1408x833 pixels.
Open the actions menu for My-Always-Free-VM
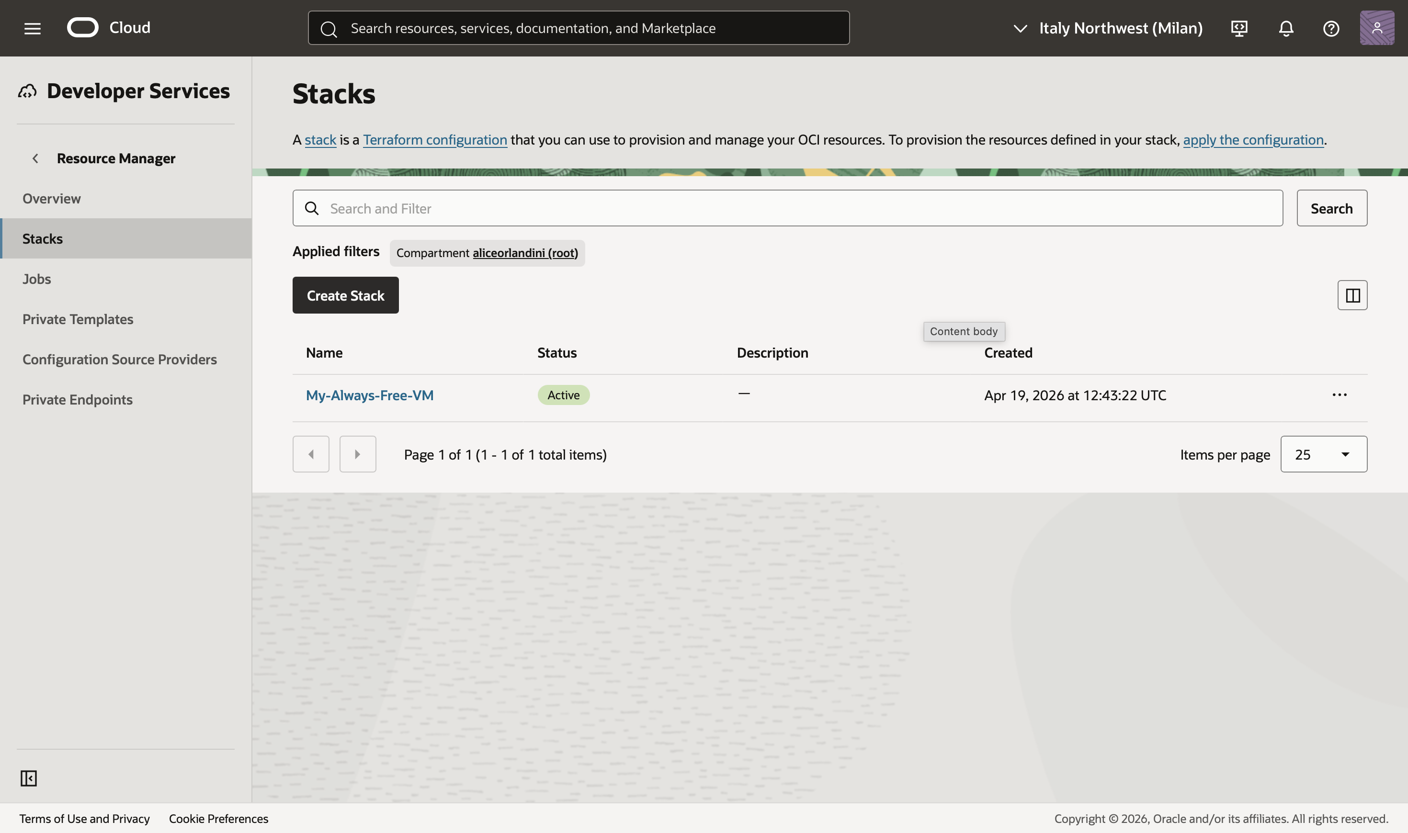click(x=1340, y=395)
